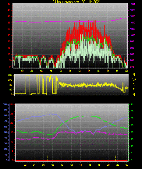This screenshot has height=169, width=142.
Task: Click the green 30 temperature axis label
Action: pos(132,118)
